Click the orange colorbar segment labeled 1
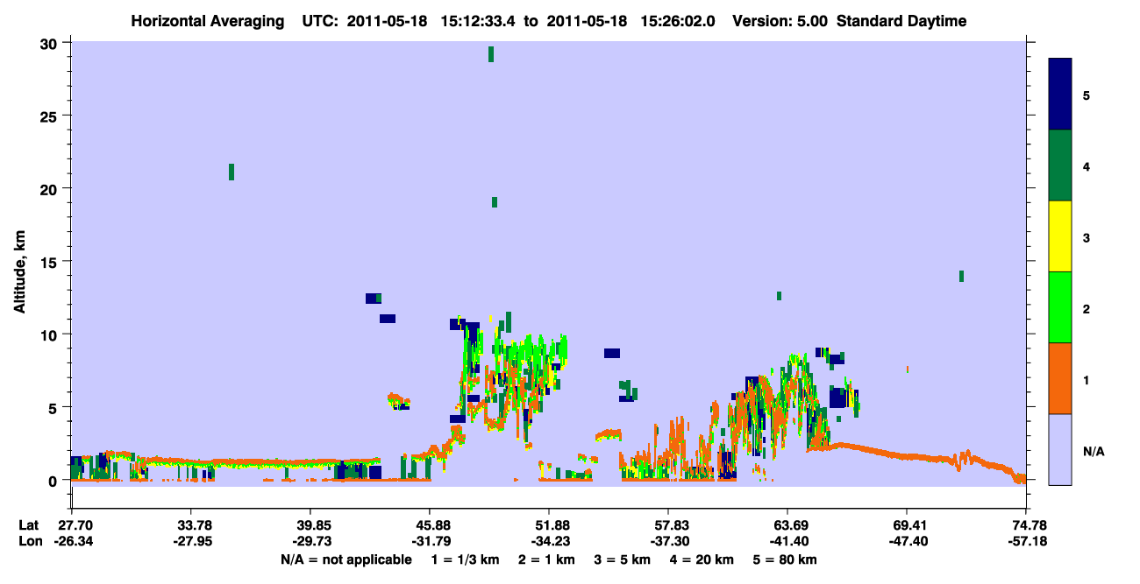 point(1060,378)
